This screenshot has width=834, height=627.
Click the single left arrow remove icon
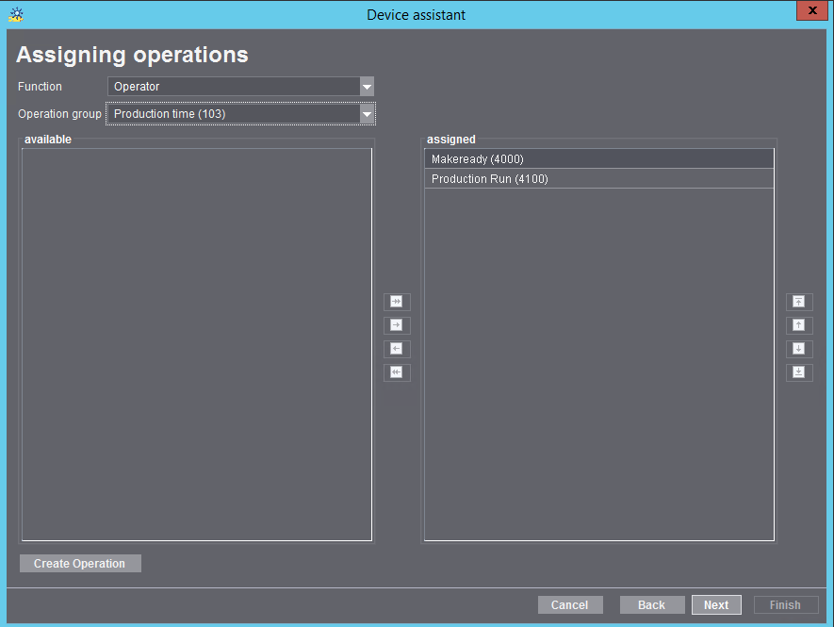coord(397,349)
